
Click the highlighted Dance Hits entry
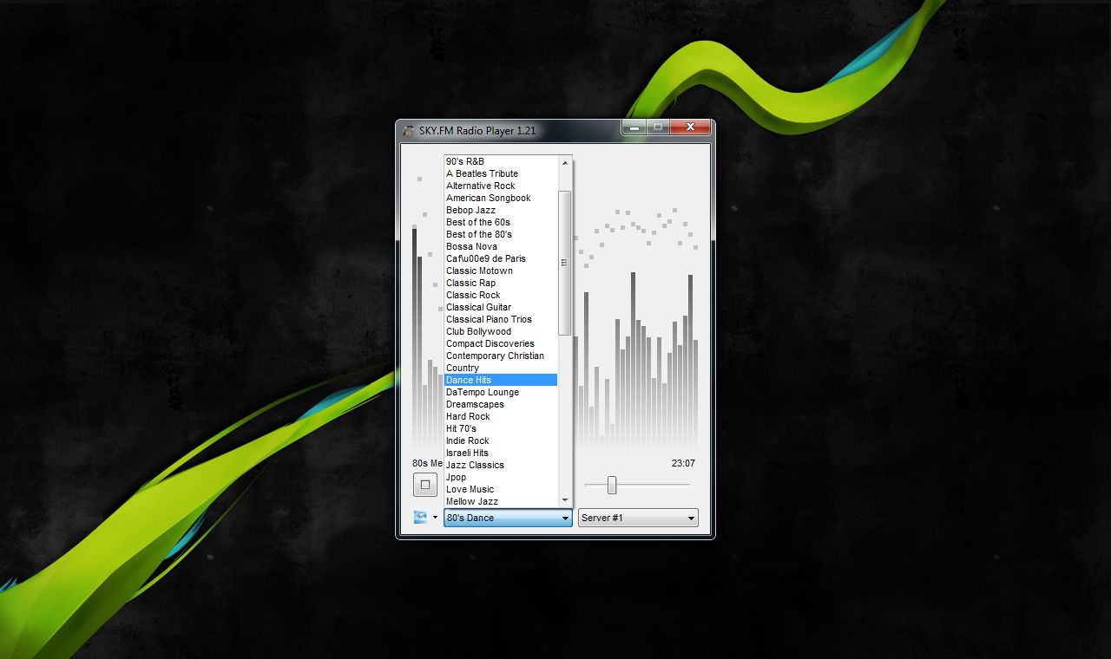coord(500,380)
